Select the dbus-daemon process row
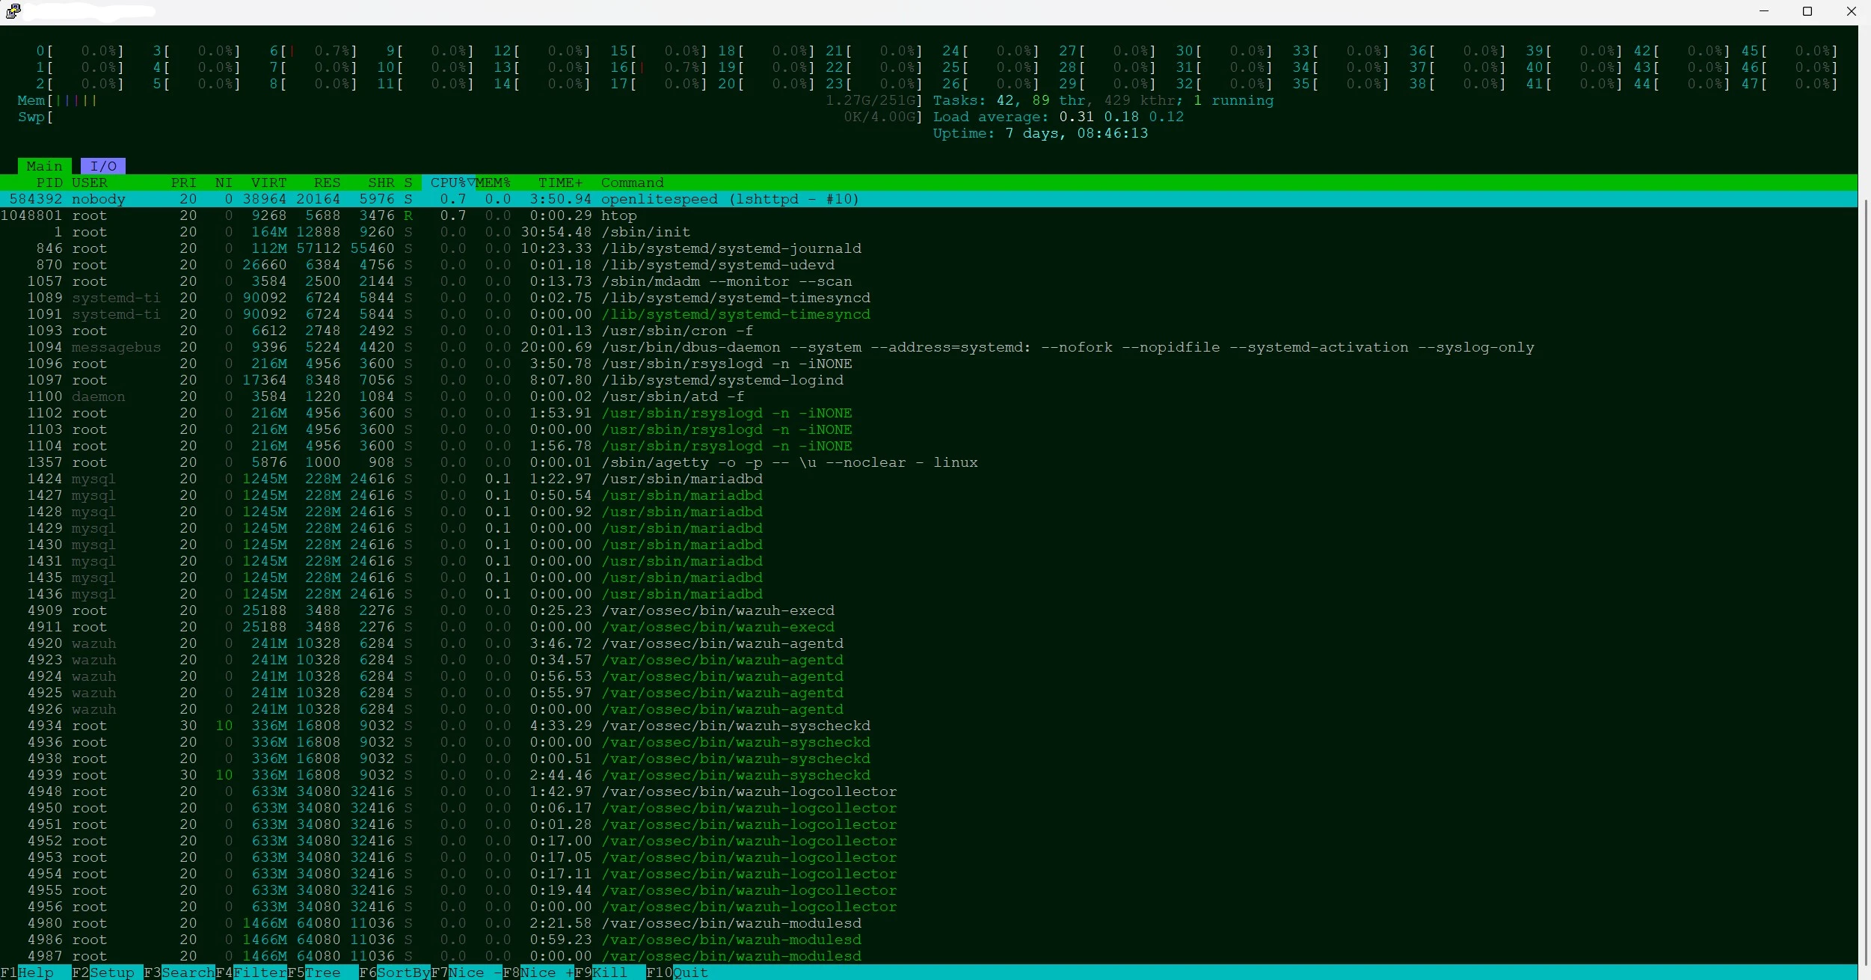This screenshot has height=980, width=1871. [929, 347]
